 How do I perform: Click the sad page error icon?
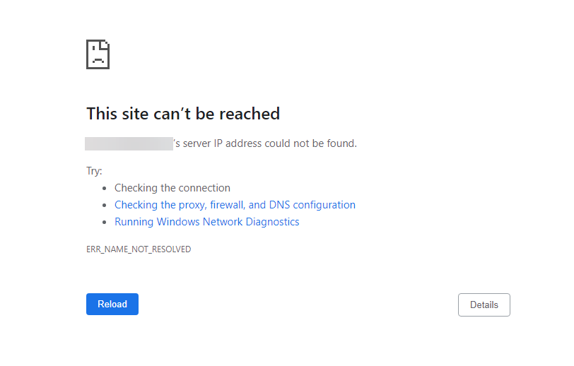(x=98, y=54)
